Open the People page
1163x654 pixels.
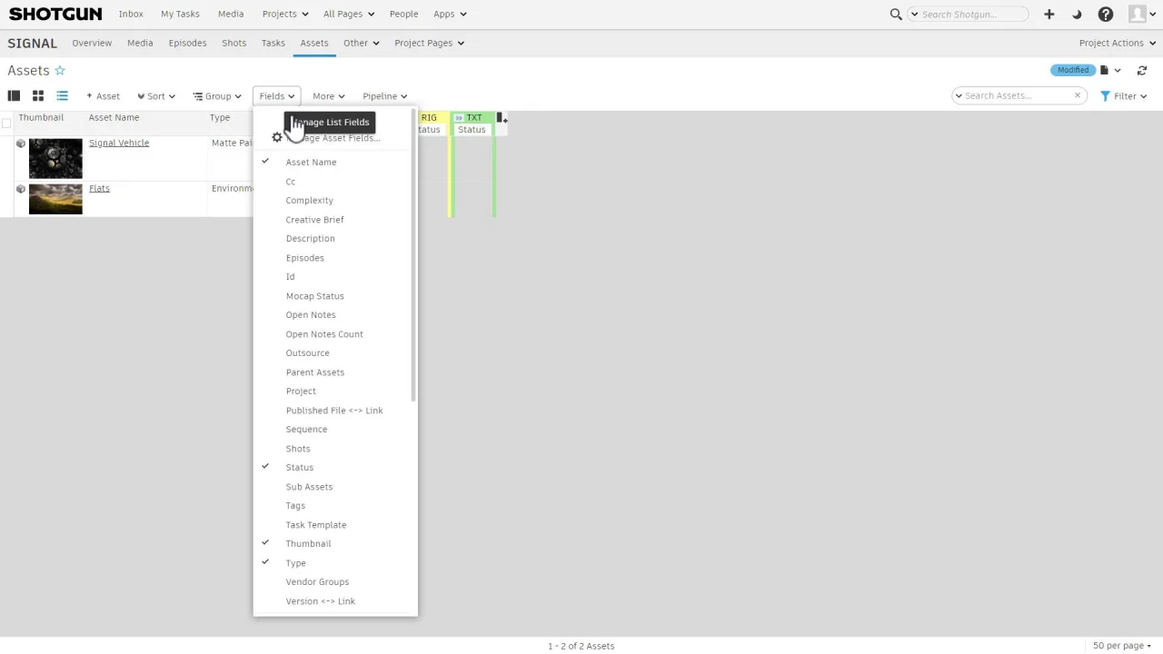[403, 14]
